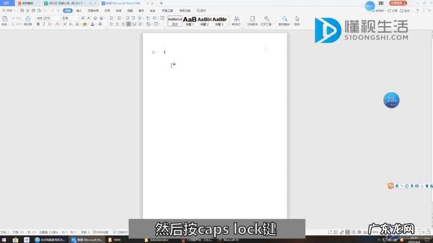Click the ribbon search box
This screenshot has width=433, height=243.
pyautogui.click(x=201, y=11)
